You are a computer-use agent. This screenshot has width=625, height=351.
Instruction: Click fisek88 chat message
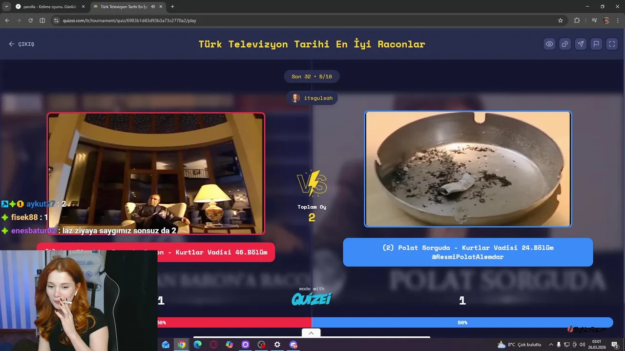[25, 217]
